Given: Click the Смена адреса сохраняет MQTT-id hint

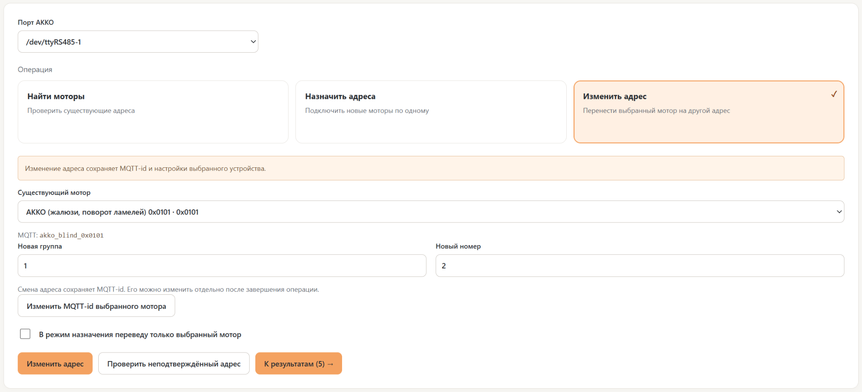Looking at the screenshot, I should click(168, 289).
